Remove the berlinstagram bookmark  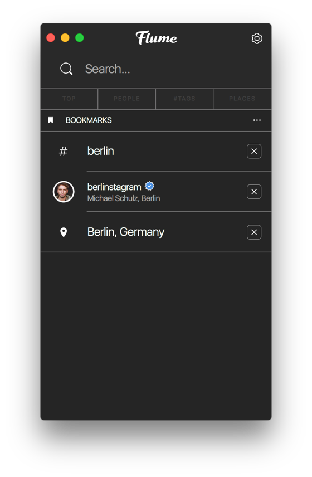pos(254,192)
